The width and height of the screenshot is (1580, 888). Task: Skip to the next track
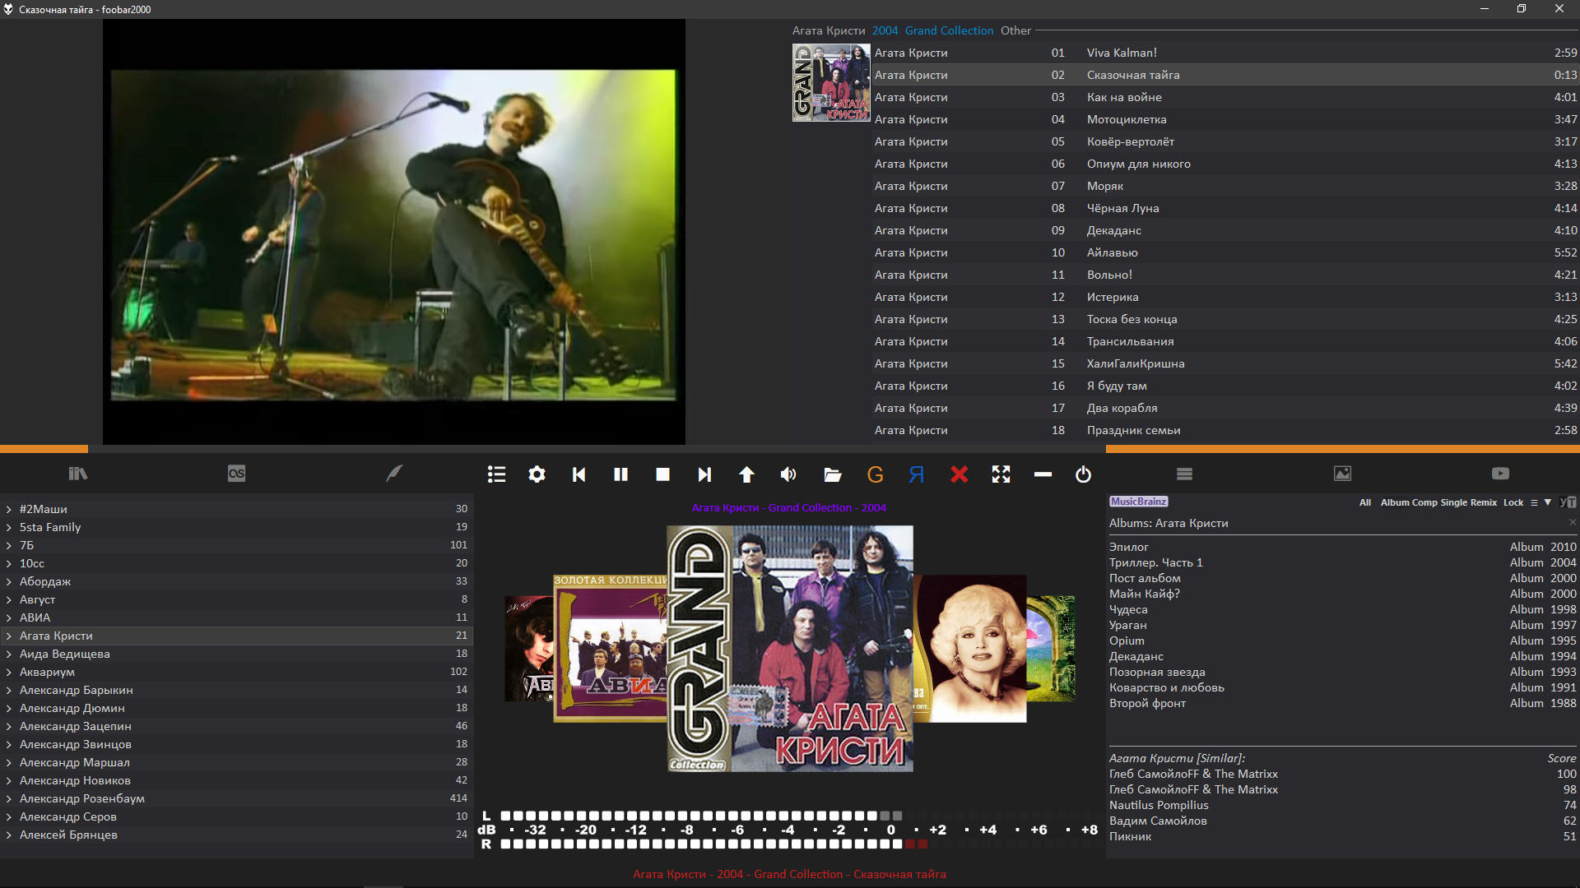(704, 474)
